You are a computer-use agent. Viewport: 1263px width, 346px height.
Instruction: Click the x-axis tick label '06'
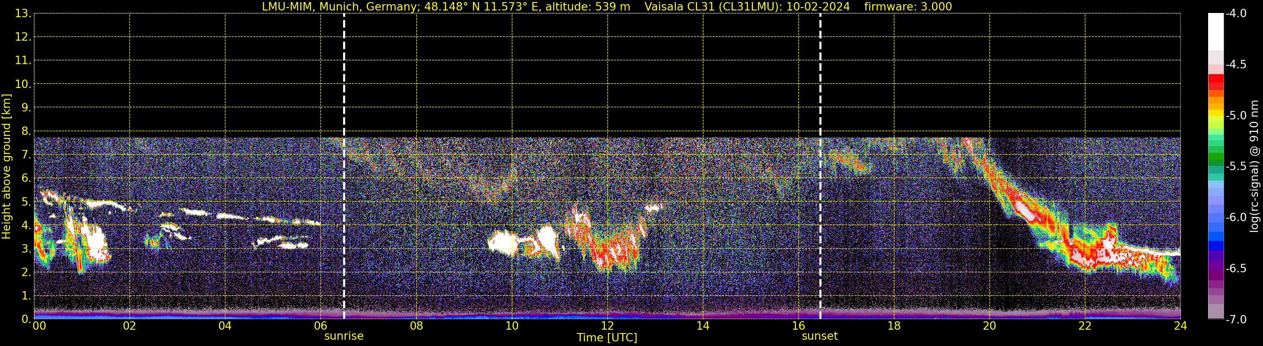pos(320,326)
